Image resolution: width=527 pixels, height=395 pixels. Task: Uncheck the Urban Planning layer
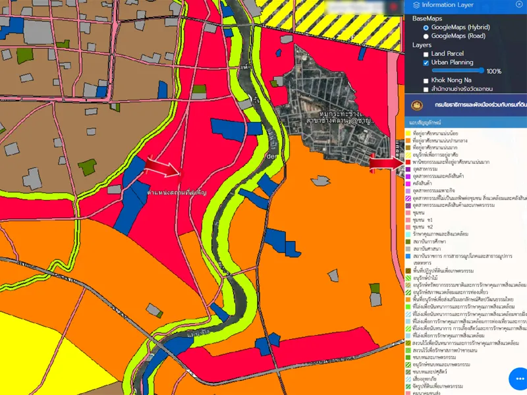(426, 63)
